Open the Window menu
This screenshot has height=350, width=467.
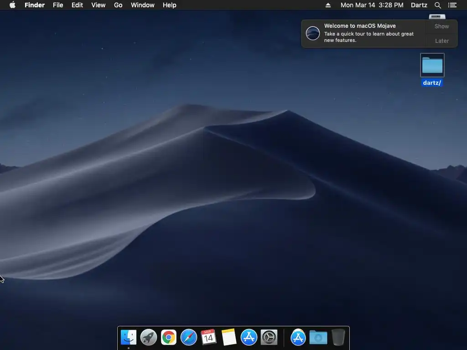(143, 5)
